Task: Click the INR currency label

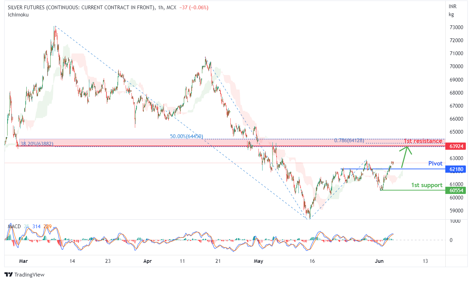Action: click(452, 7)
